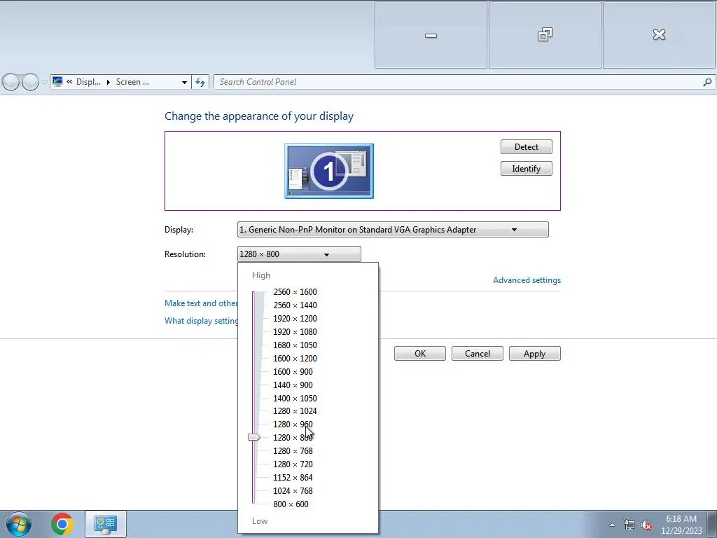The height and width of the screenshot is (538, 717).
Task: Select resolution 1440 × 900
Action: [293, 385]
